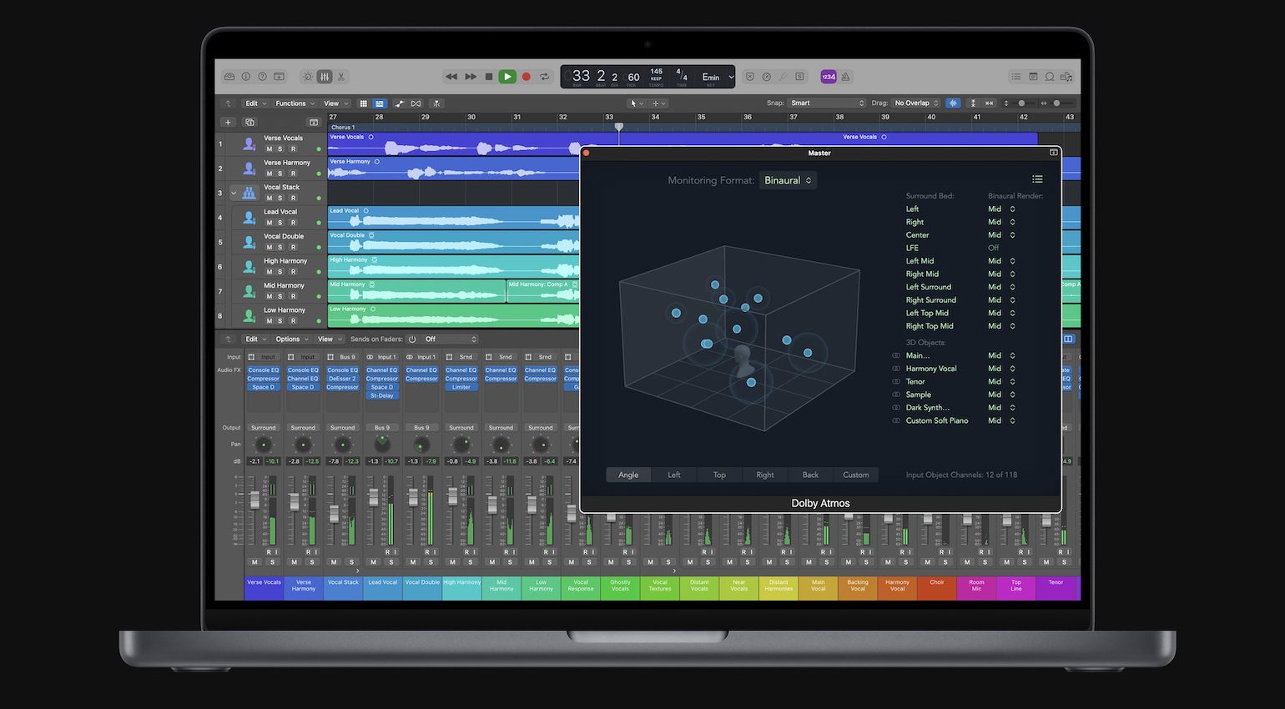The image size is (1285, 709).
Task: Click the Library icon in control bar
Action: pyautogui.click(x=229, y=77)
